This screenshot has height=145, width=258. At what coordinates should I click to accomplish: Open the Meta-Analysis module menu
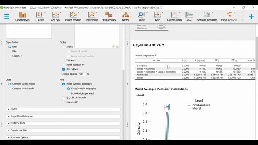pos(229,17)
